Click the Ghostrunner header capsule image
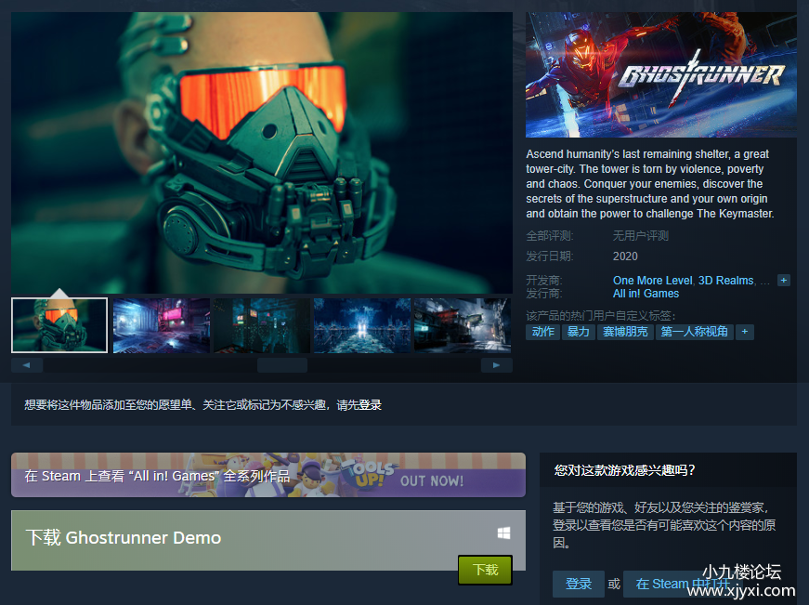The width and height of the screenshot is (809, 605). click(x=661, y=75)
